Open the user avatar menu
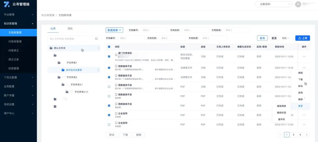The width and height of the screenshot is (318, 142). tap(298, 4)
